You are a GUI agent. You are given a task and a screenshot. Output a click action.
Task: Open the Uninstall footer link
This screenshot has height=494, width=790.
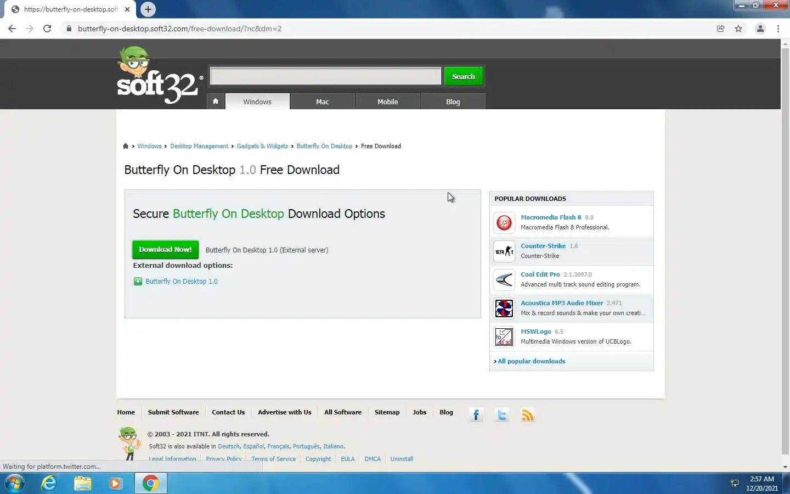(402, 459)
